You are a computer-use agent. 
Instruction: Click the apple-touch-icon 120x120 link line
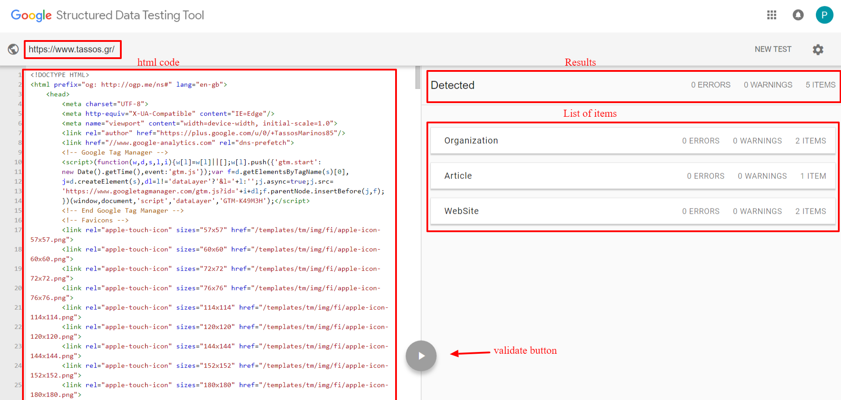[x=209, y=332]
